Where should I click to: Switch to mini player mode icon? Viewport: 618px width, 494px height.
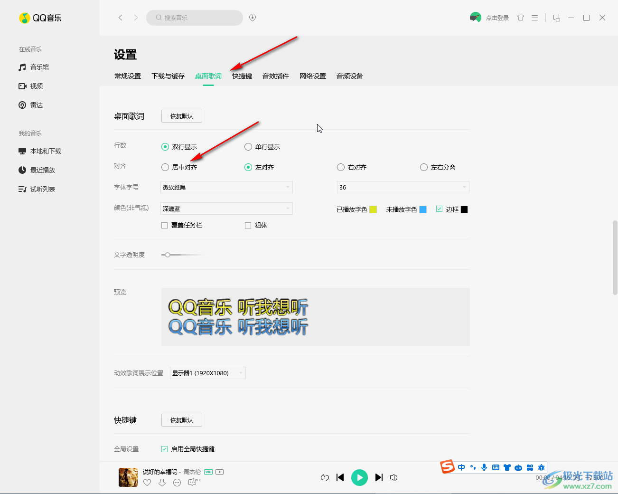[557, 18]
